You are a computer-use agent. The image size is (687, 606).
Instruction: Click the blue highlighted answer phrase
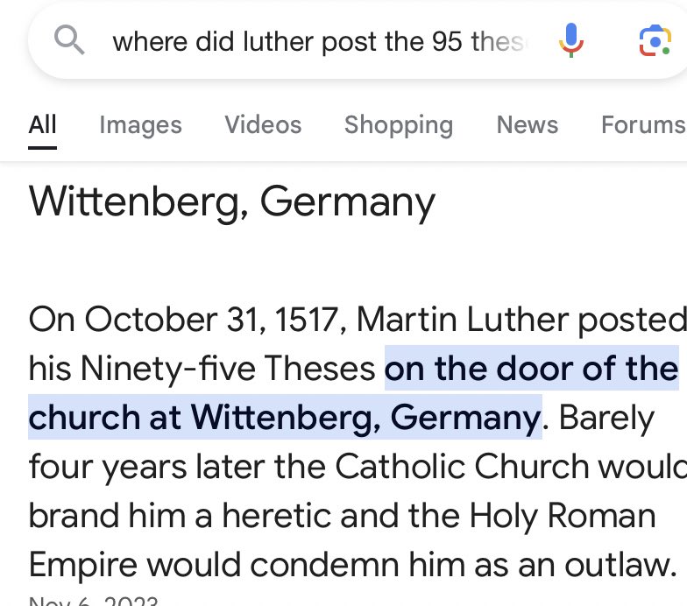click(354, 392)
